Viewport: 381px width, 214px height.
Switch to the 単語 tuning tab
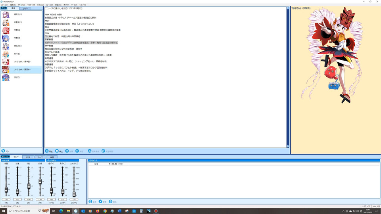point(52,157)
